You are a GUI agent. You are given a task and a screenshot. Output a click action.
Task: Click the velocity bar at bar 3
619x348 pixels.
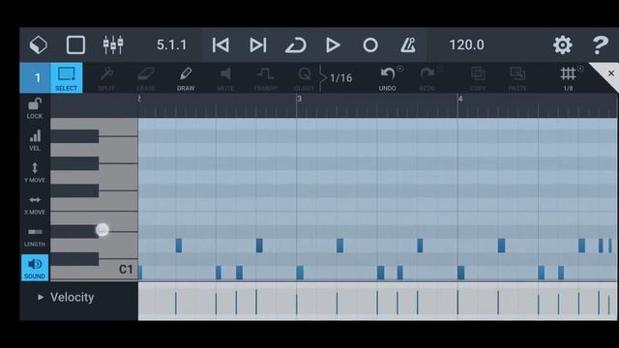(x=297, y=304)
